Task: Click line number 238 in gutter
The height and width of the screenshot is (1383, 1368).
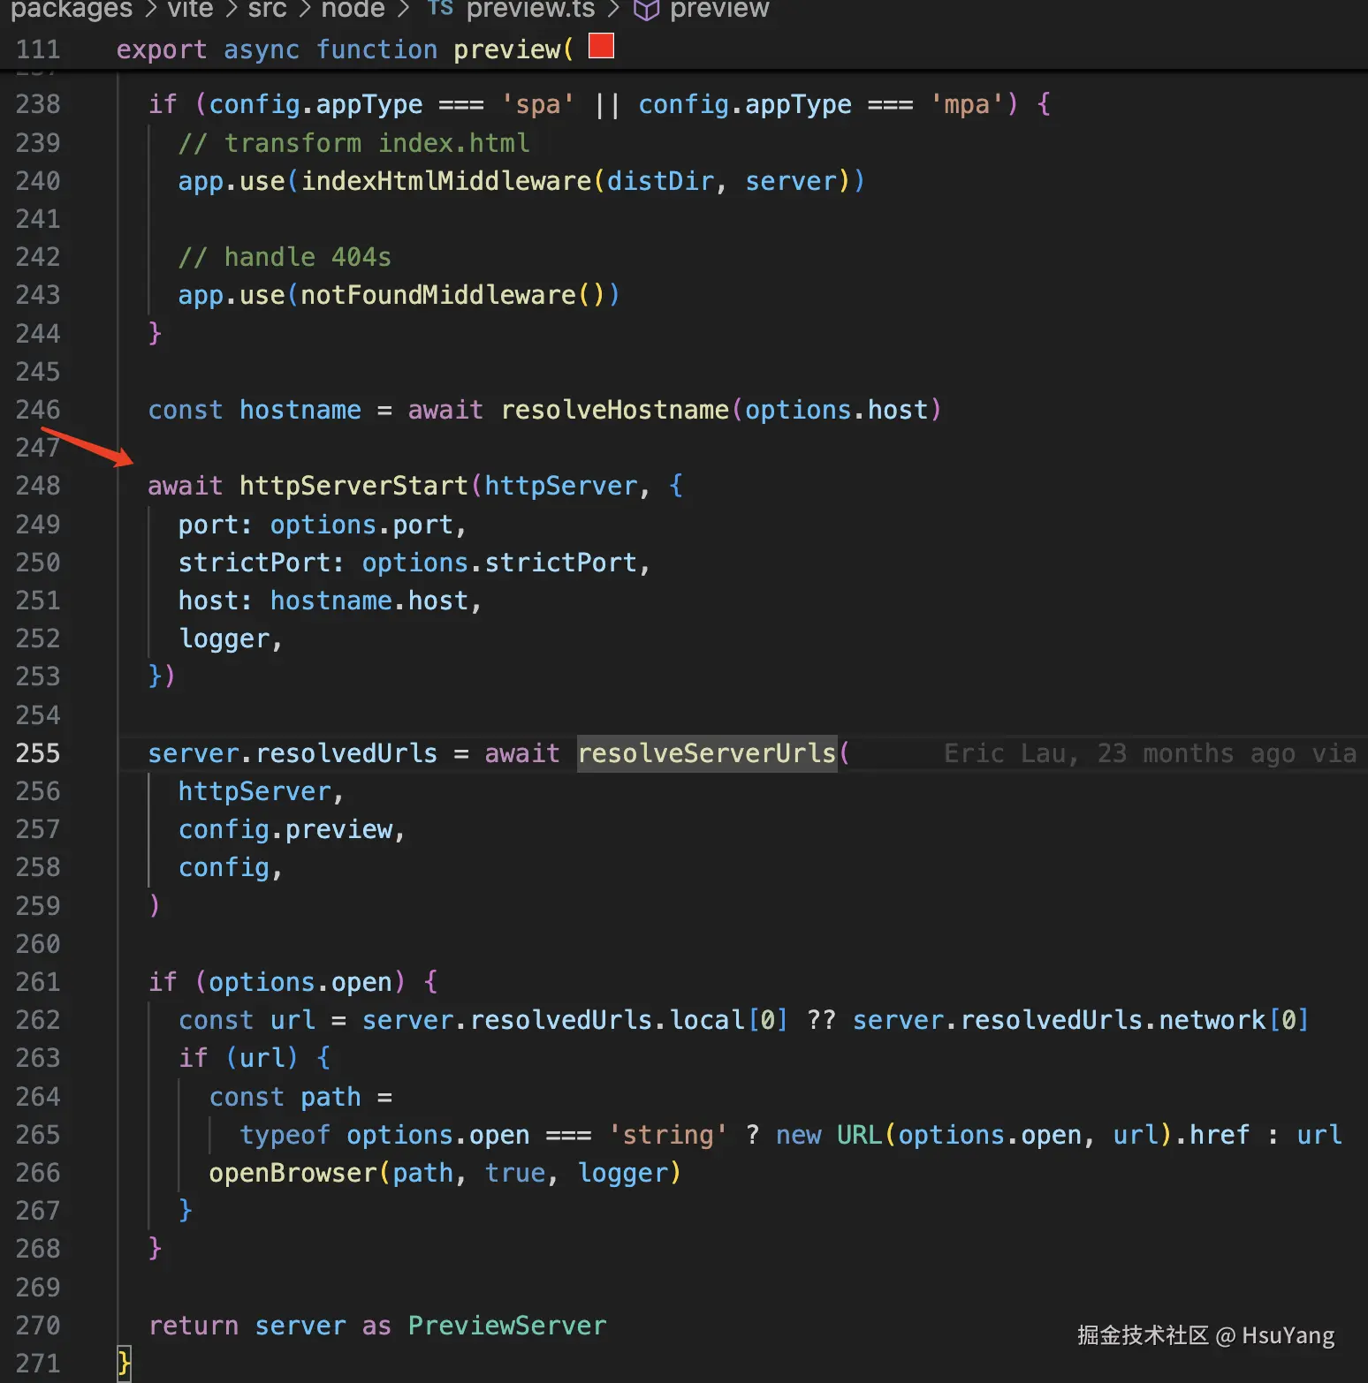Action: (38, 104)
